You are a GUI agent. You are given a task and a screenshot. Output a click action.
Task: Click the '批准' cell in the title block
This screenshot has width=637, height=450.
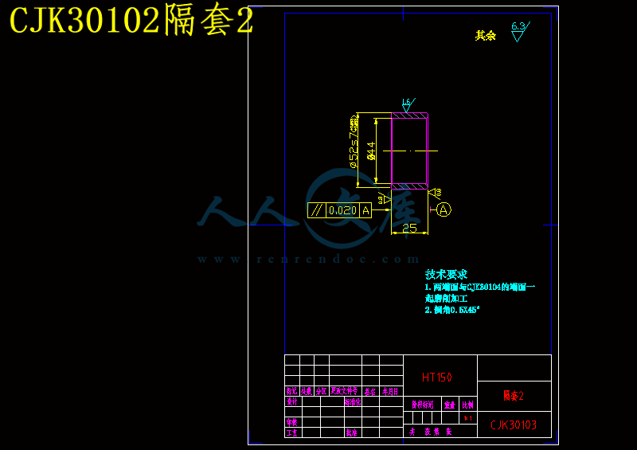coord(352,432)
